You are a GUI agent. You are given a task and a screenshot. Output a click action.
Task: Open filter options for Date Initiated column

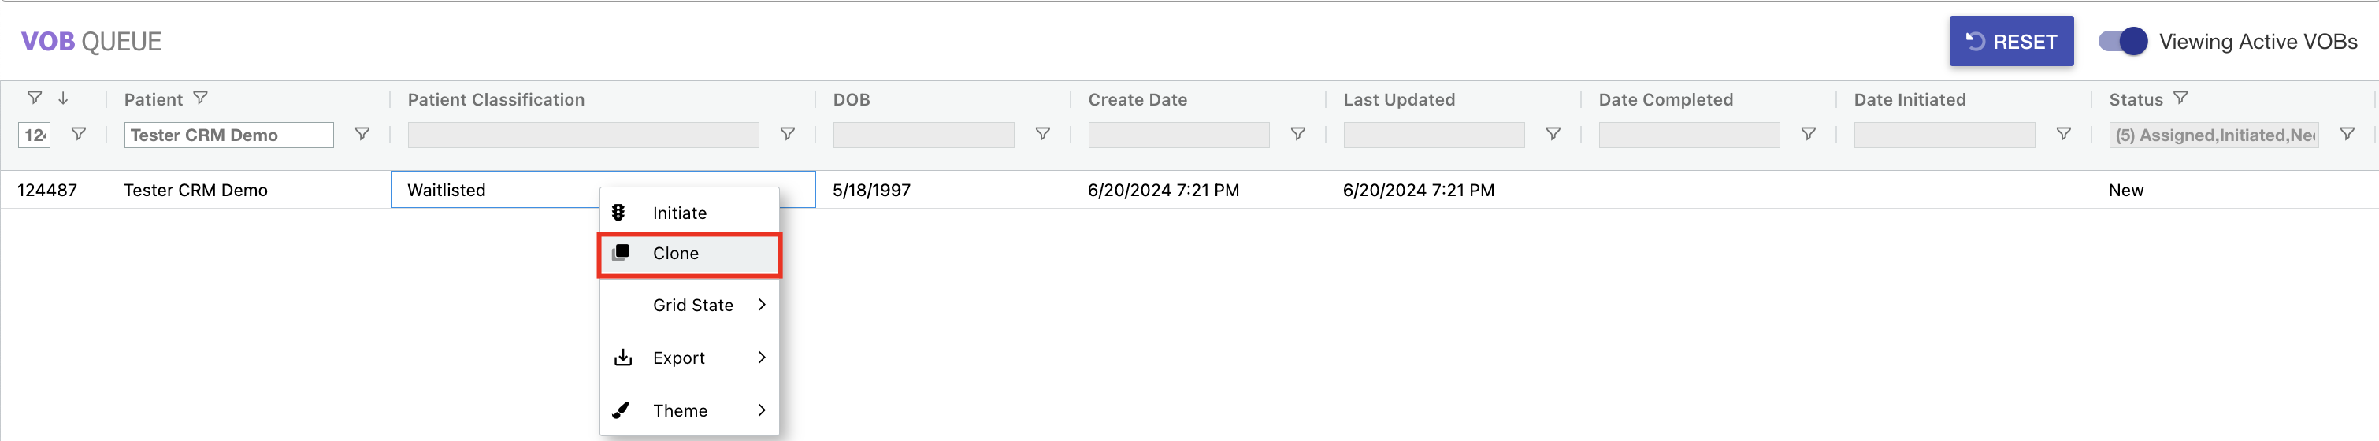tap(2063, 135)
